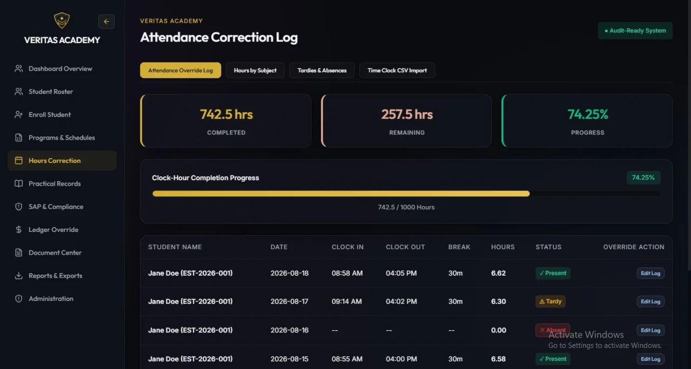Click the Practical Records book icon
Screen dimensions: 691x369
point(19,184)
